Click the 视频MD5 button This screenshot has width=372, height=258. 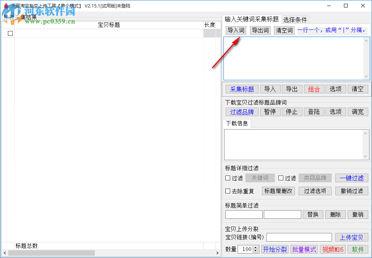pyautogui.click(x=333, y=249)
